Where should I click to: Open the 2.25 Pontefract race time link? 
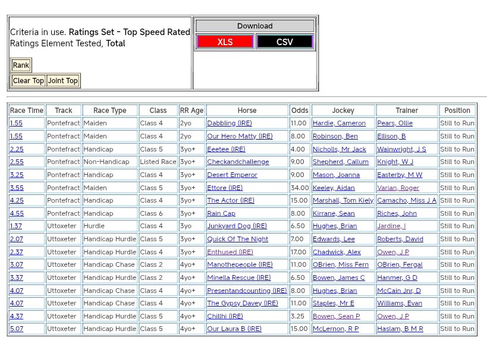(17, 149)
